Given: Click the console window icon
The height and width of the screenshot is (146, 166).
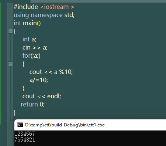Looking at the screenshot, I should 20,125.
